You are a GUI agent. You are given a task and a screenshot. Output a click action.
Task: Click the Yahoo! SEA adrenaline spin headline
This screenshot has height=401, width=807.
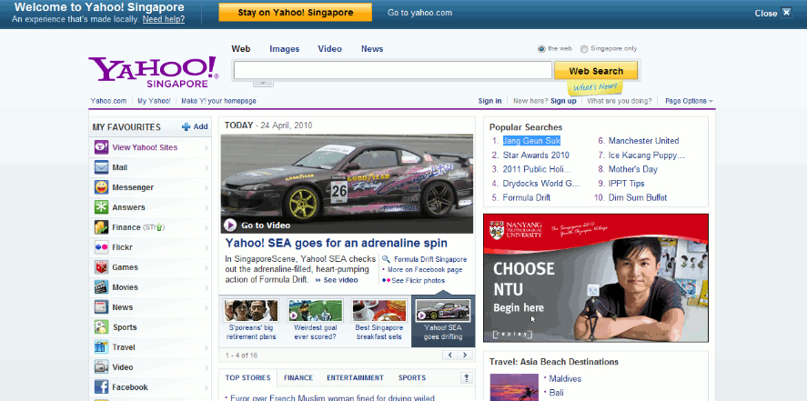[336, 243]
